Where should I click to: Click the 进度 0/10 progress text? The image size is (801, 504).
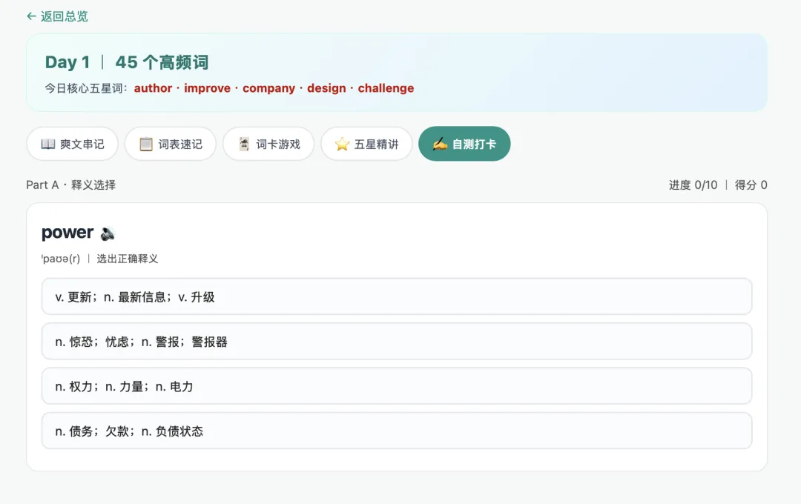[x=693, y=185]
